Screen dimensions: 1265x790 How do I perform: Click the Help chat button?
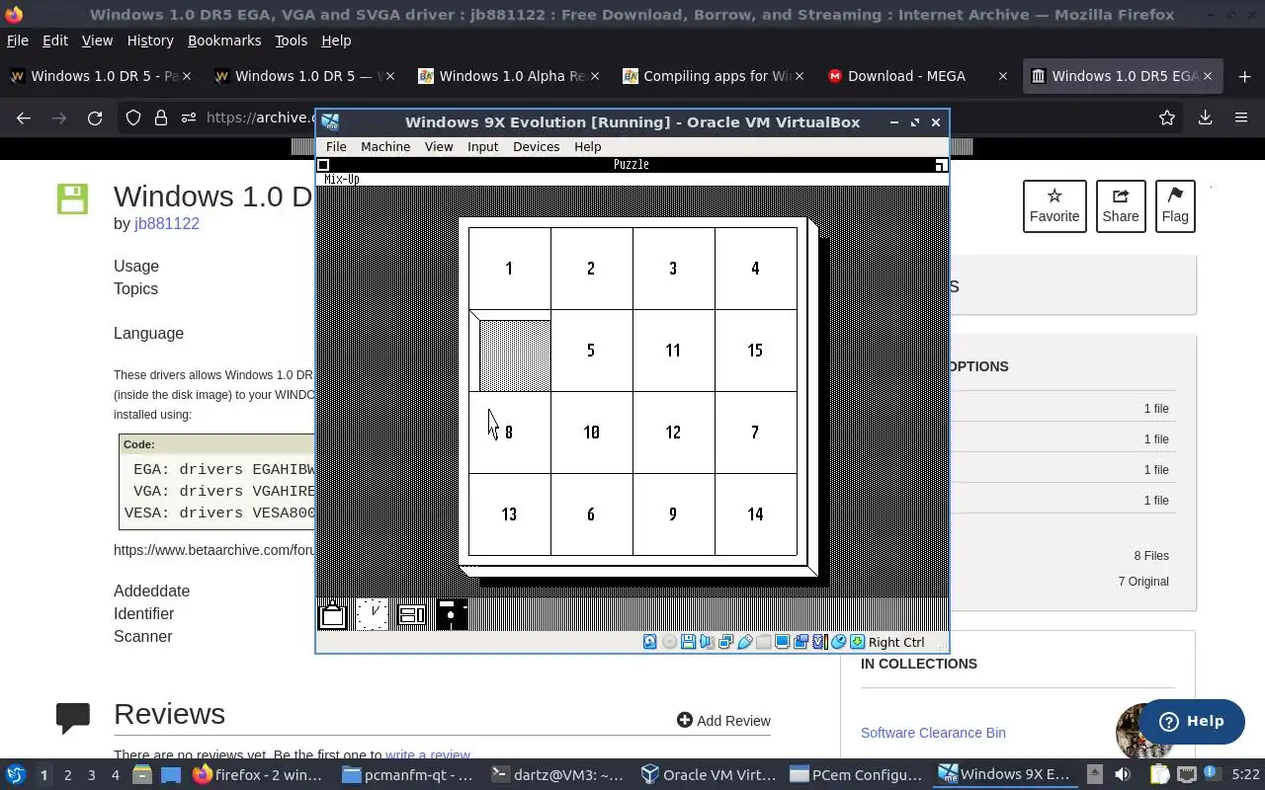pos(1192,721)
